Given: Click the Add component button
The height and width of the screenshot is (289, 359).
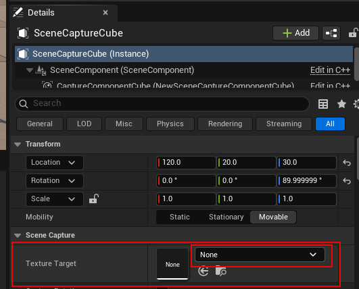Looking at the screenshot, I should coord(295,33).
